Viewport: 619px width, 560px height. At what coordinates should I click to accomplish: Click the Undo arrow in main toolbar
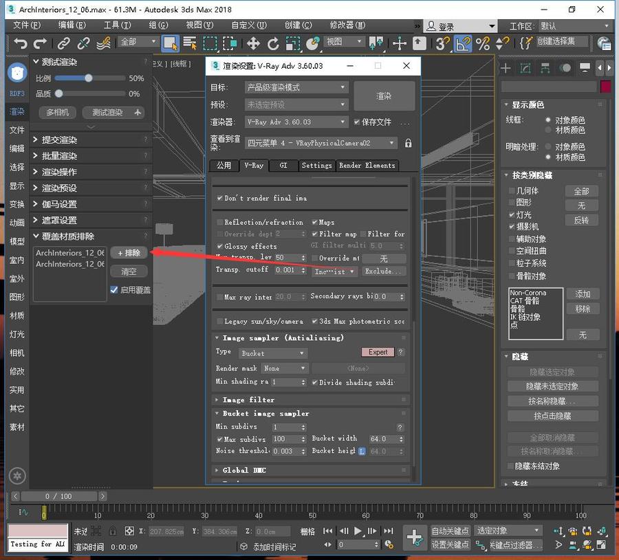[x=20, y=43]
